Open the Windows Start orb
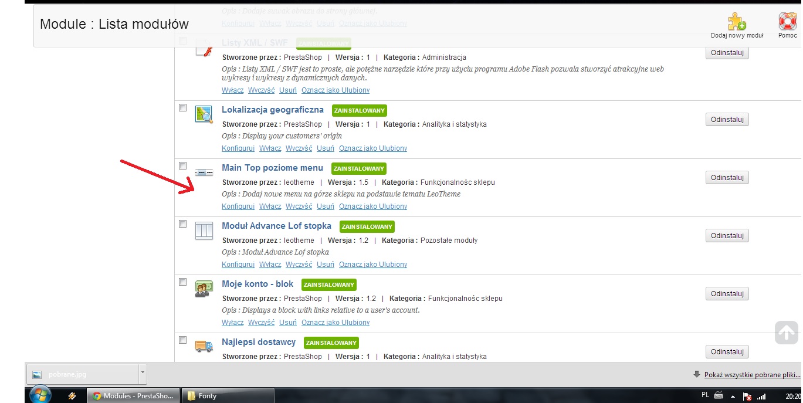Screen dimensions: 803x403 pos(39,395)
